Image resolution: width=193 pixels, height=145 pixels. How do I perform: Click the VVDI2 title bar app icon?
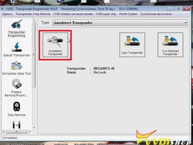point(3,9)
